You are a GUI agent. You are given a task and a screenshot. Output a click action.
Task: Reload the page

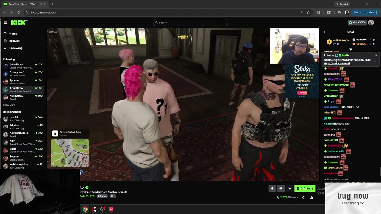coord(18,12)
